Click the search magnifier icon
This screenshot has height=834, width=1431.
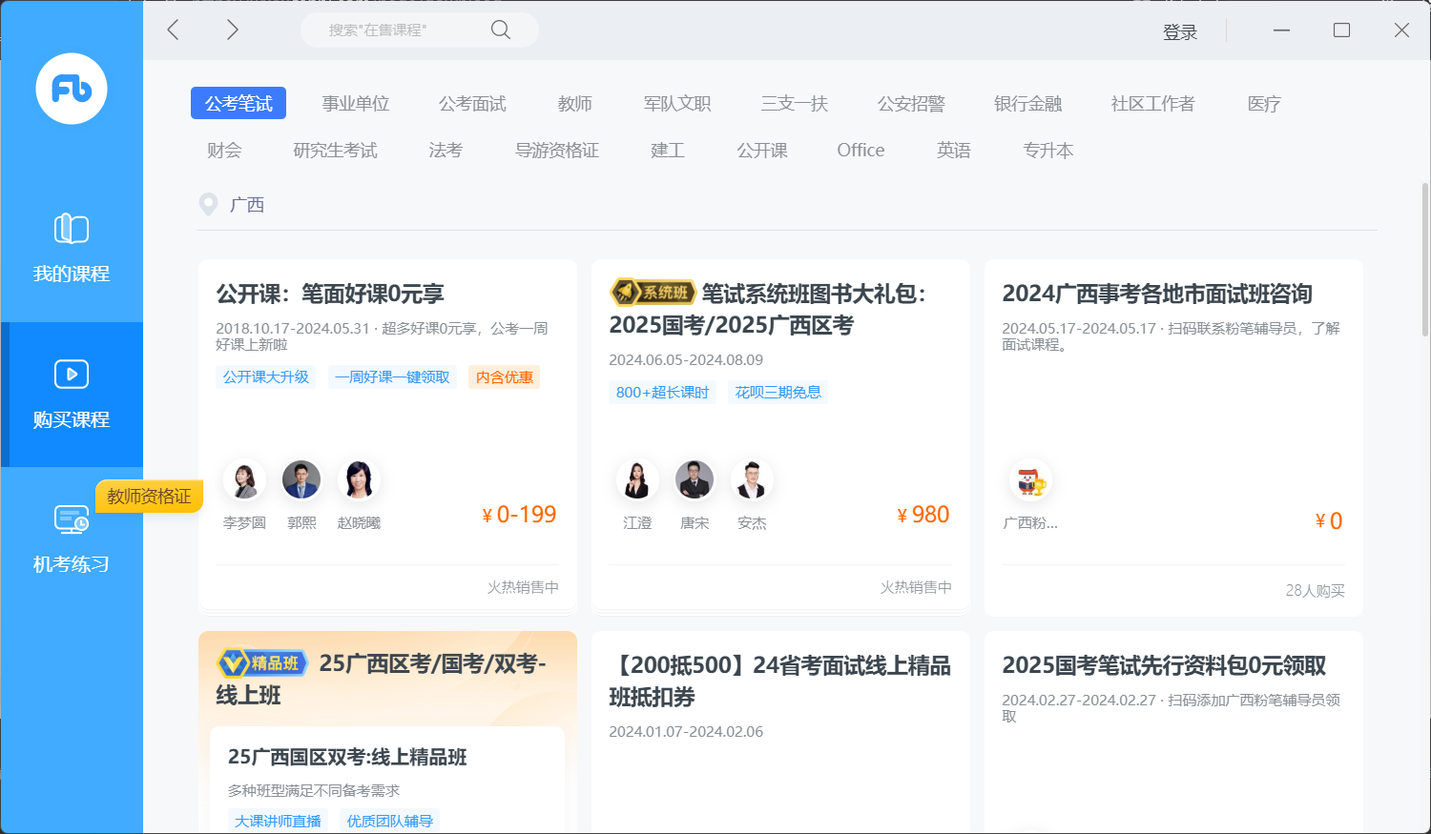(x=501, y=30)
